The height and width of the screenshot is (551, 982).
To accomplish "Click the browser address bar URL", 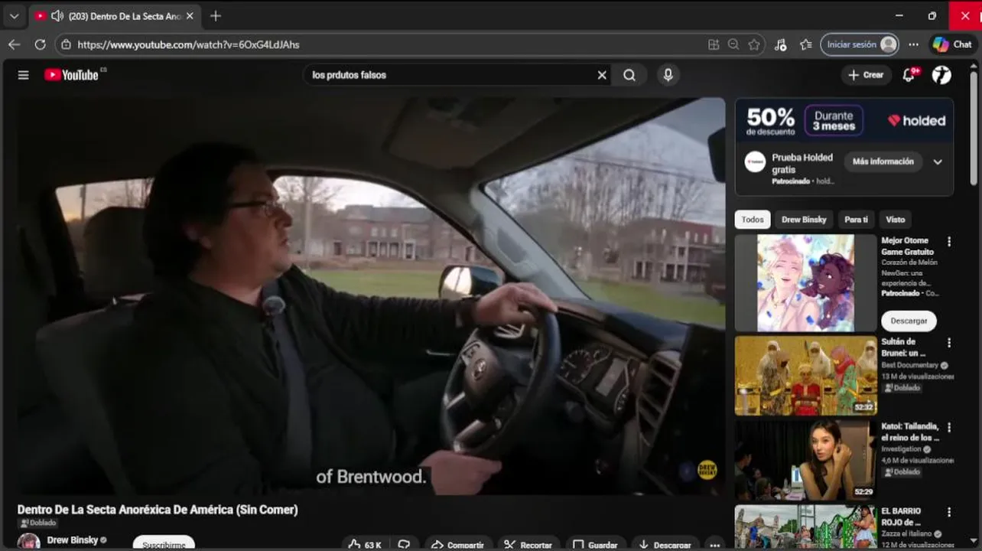I will (188, 44).
